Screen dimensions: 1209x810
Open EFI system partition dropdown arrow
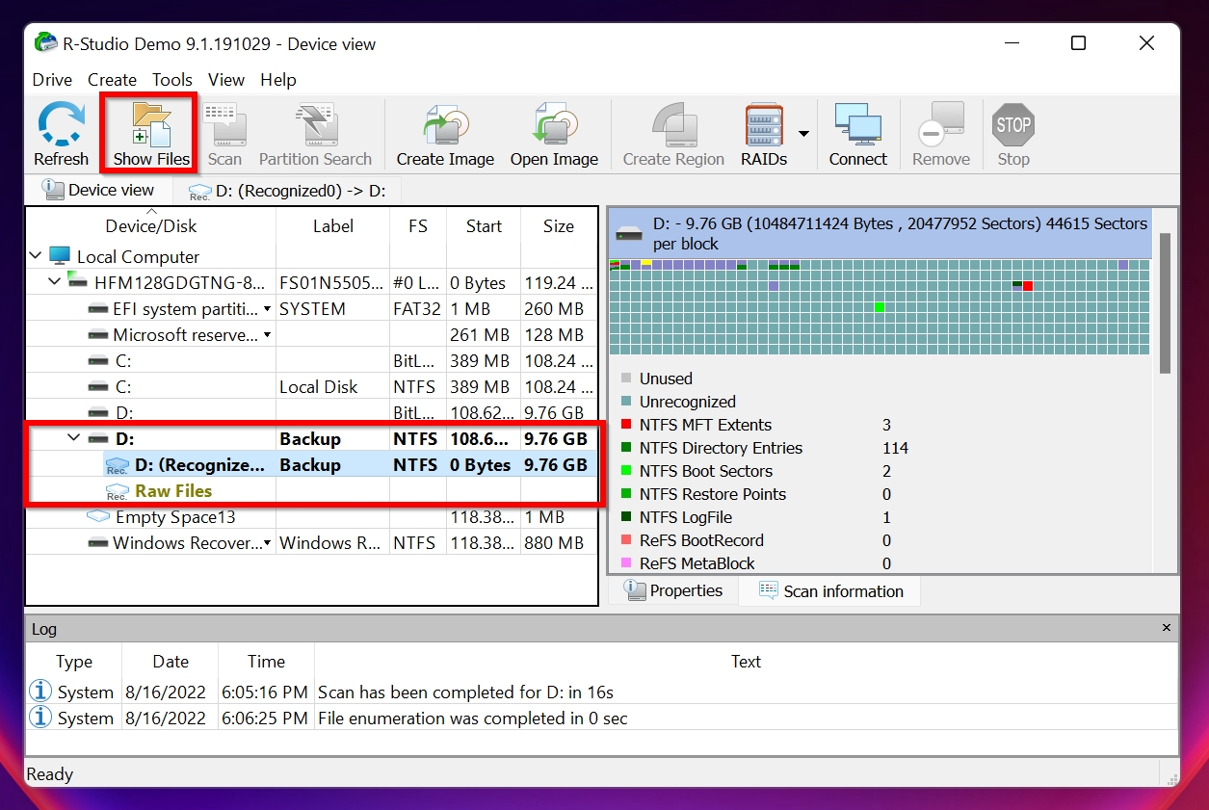[267, 309]
